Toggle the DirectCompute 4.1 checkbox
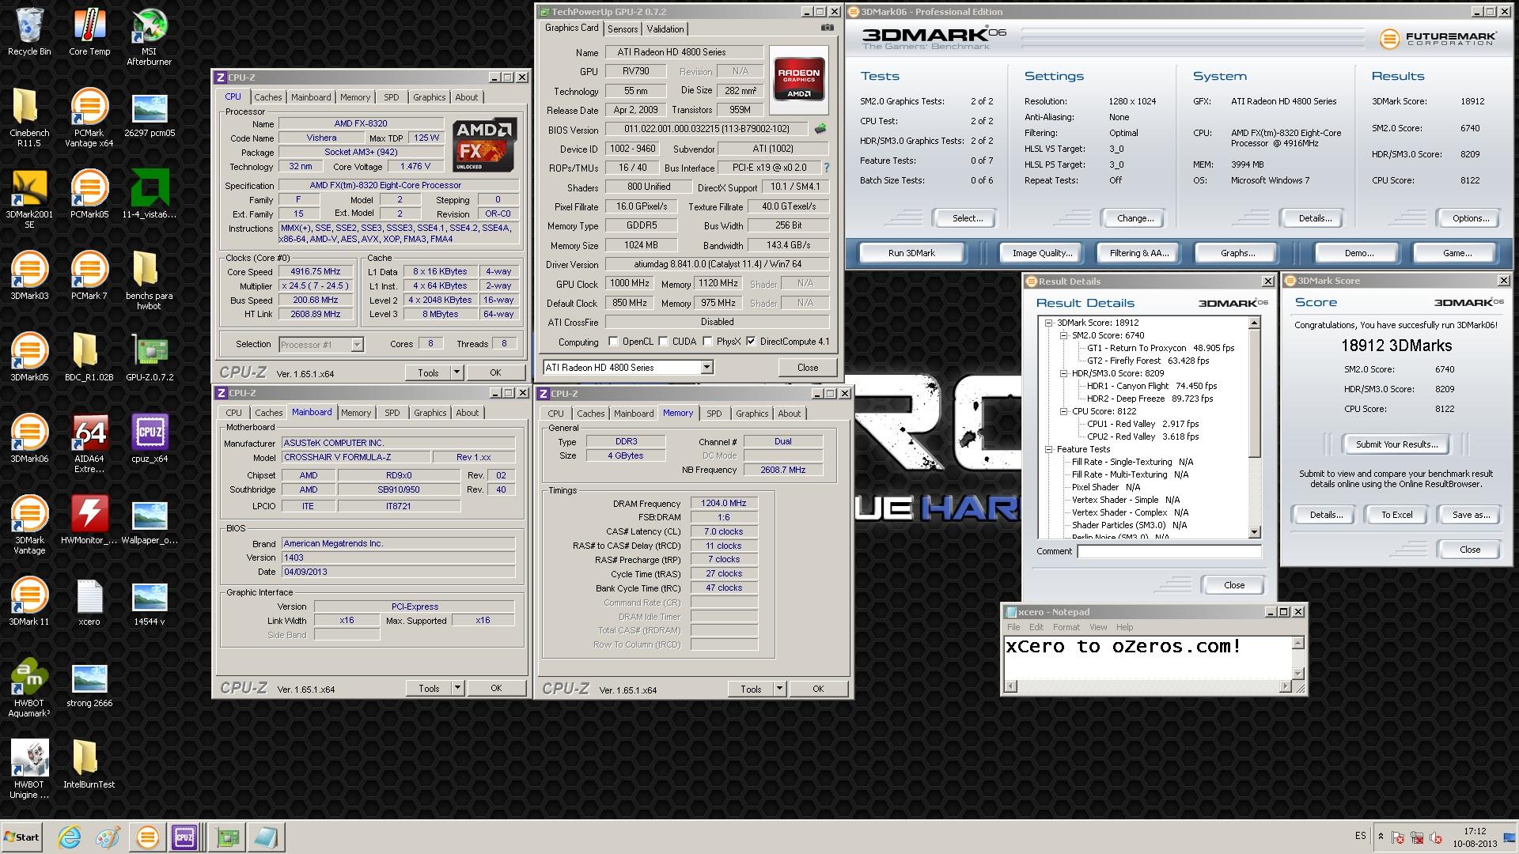The height and width of the screenshot is (854, 1519). 751,342
